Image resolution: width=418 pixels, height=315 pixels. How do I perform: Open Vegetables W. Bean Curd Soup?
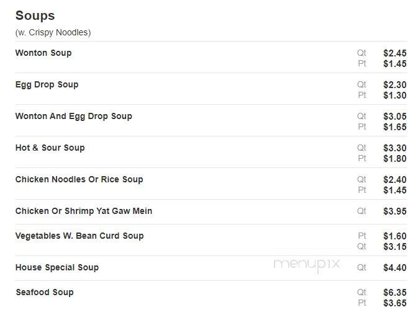point(80,236)
